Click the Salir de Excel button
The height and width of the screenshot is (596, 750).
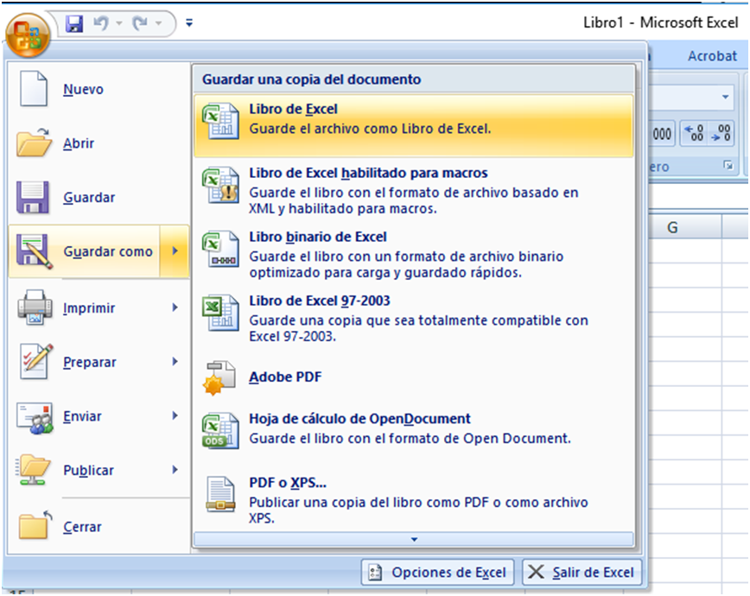pos(582,572)
